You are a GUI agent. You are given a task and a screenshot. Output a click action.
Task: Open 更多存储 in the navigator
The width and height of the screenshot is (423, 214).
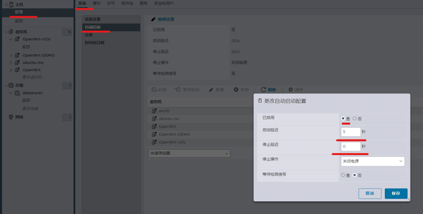point(32,109)
